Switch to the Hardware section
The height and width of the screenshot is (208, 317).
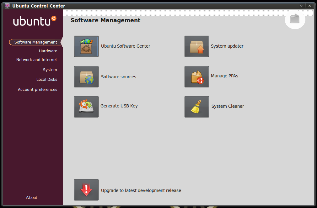coord(48,51)
